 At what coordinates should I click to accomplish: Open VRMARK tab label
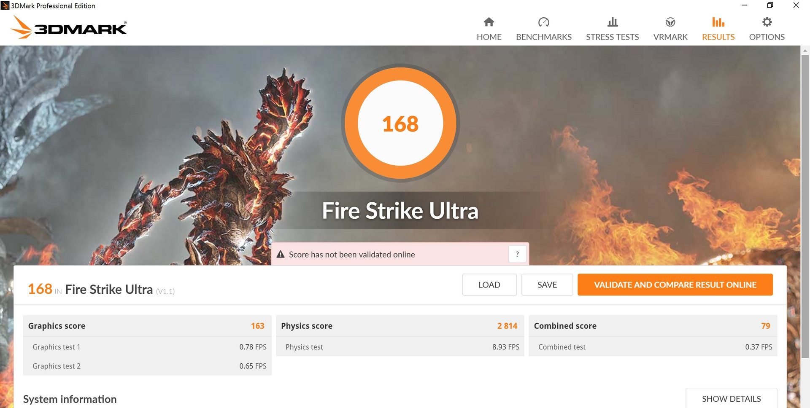[x=670, y=37]
